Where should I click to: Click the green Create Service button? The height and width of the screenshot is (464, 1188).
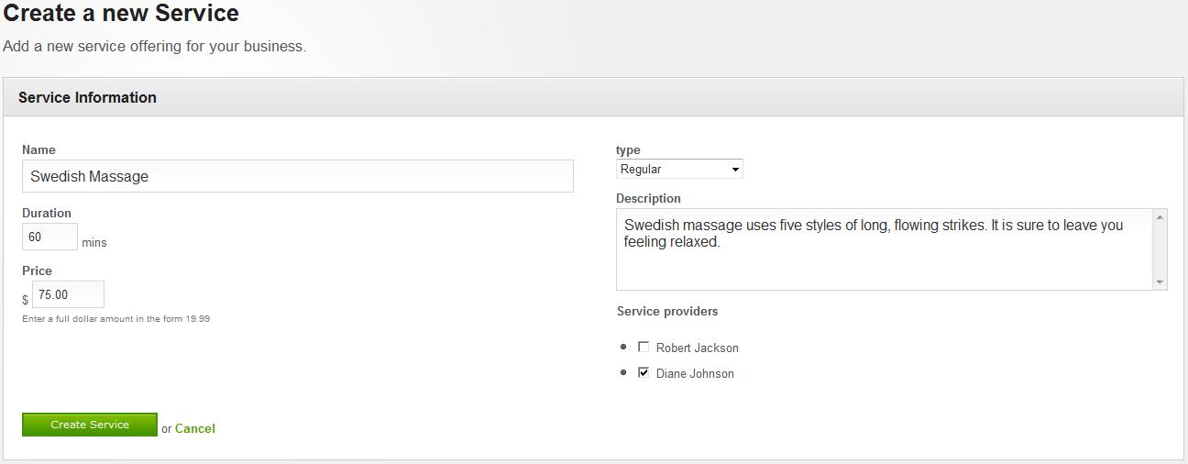90,425
